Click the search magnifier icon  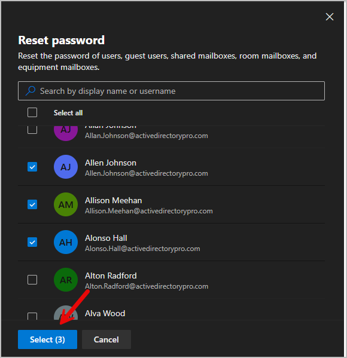coord(31,91)
